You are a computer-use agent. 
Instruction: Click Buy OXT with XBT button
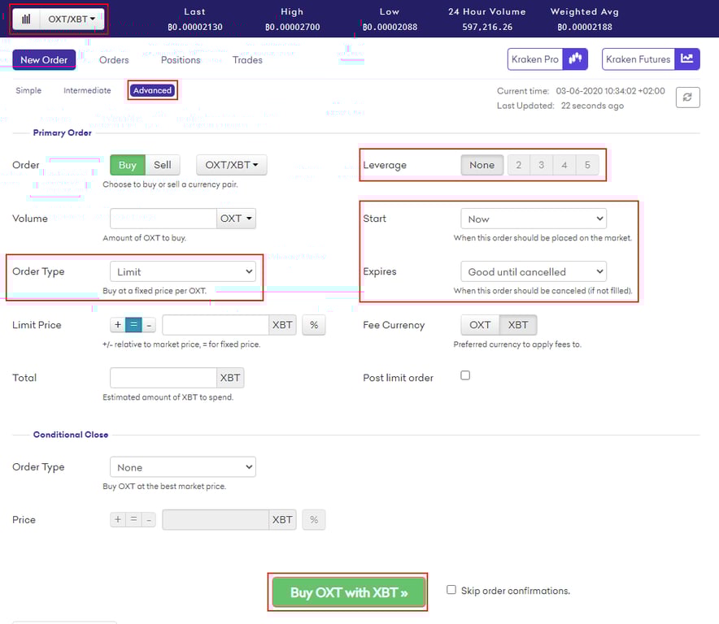click(348, 592)
